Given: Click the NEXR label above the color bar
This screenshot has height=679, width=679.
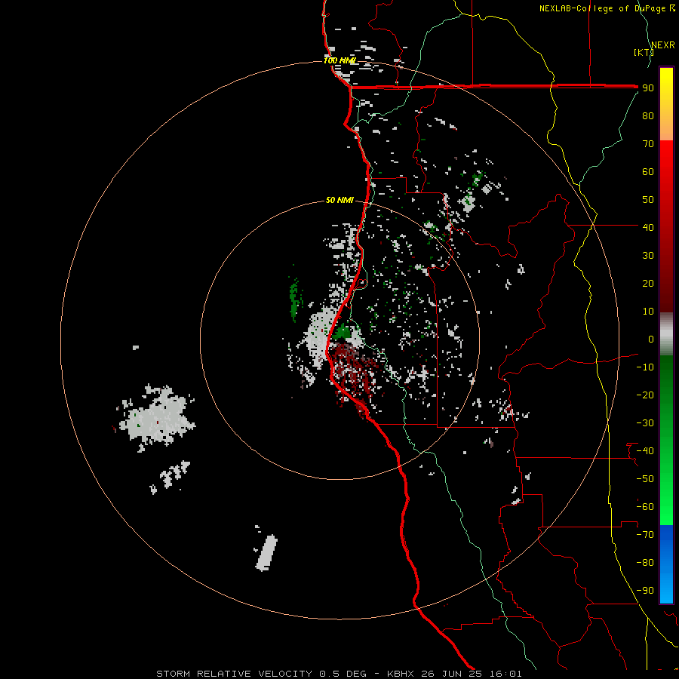Looking at the screenshot, I should coord(663,45).
